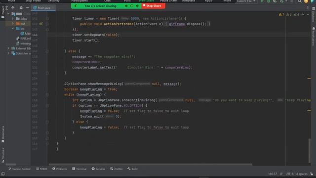Click the editor vertical scrollbar thumb

(x=310, y=150)
